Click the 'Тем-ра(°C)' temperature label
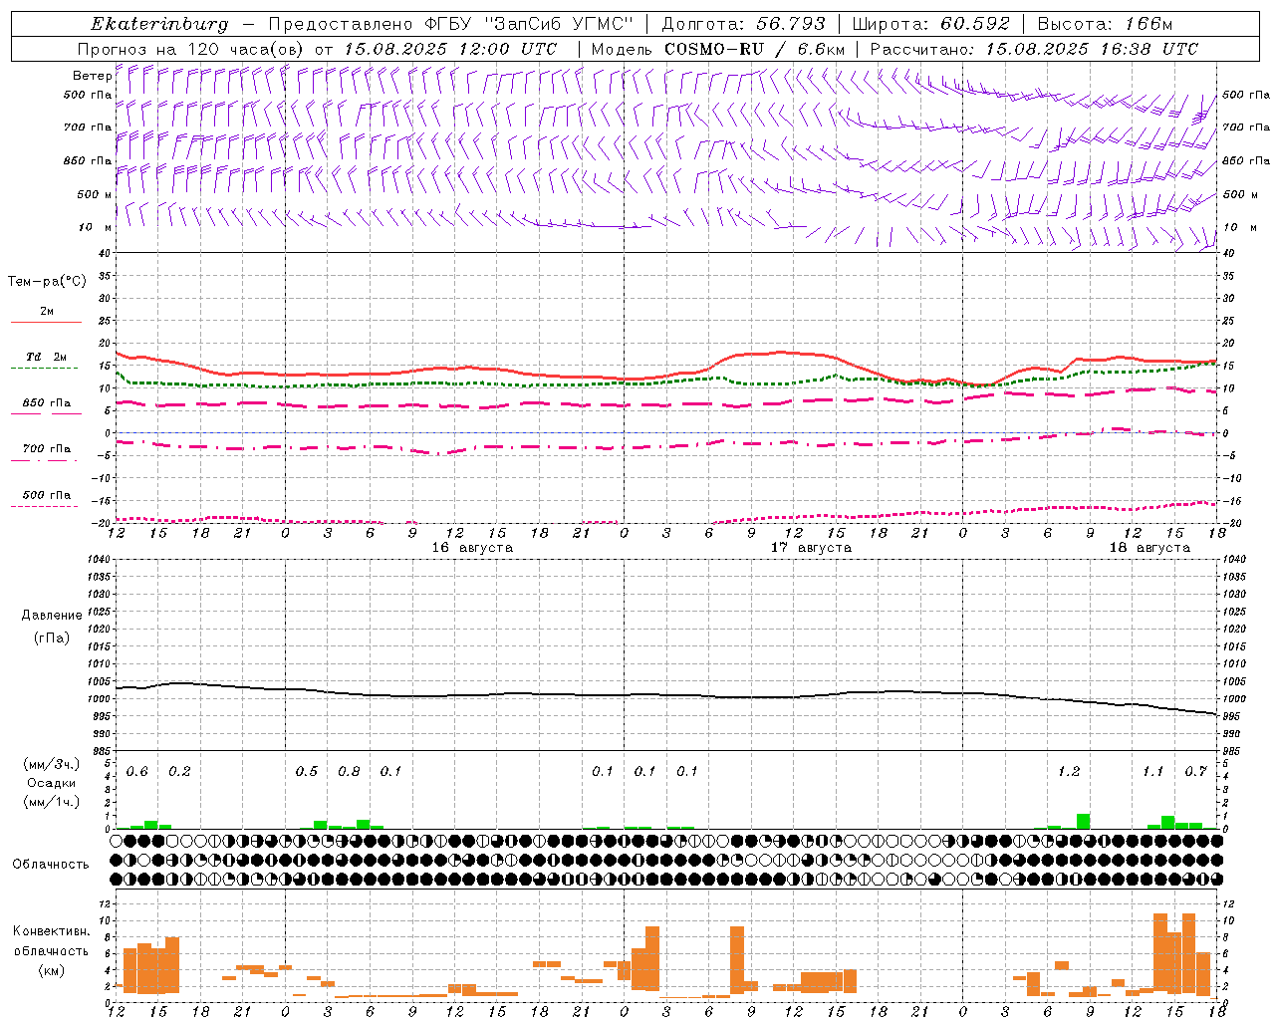 pyautogui.click(x=47, y=282)
